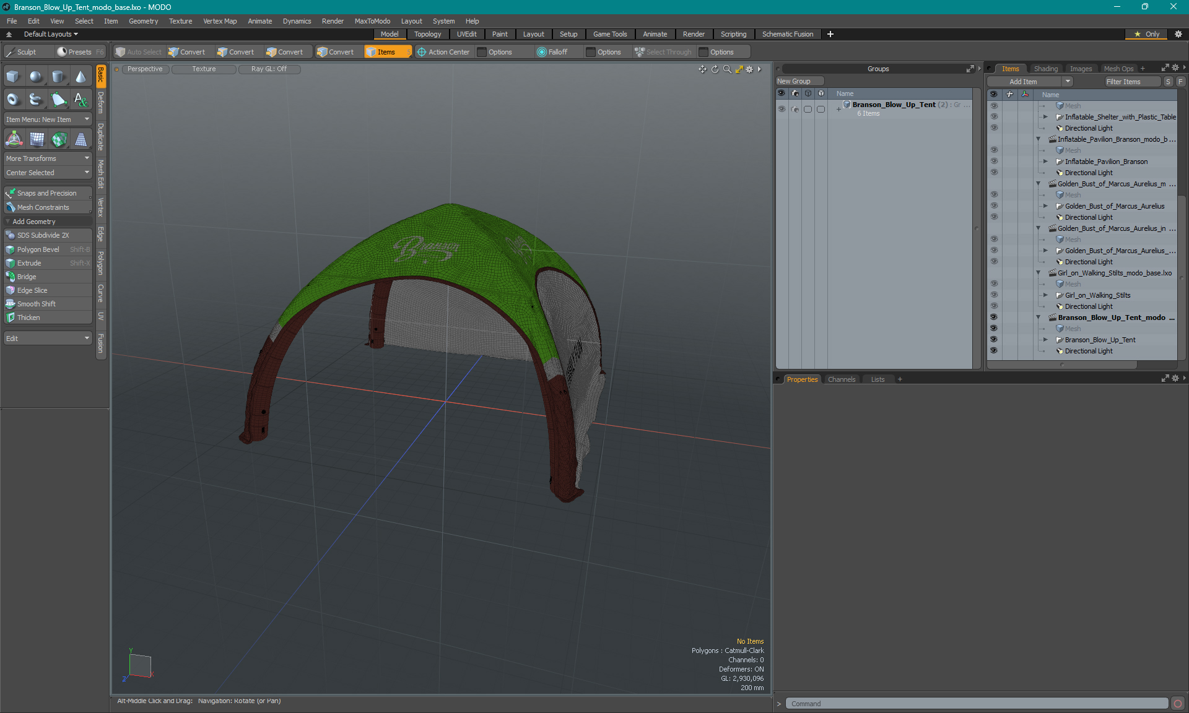The width and height of the screenshot is (1189, 713).
Task: Switch to the Channels tab
Action: [842, 379]
